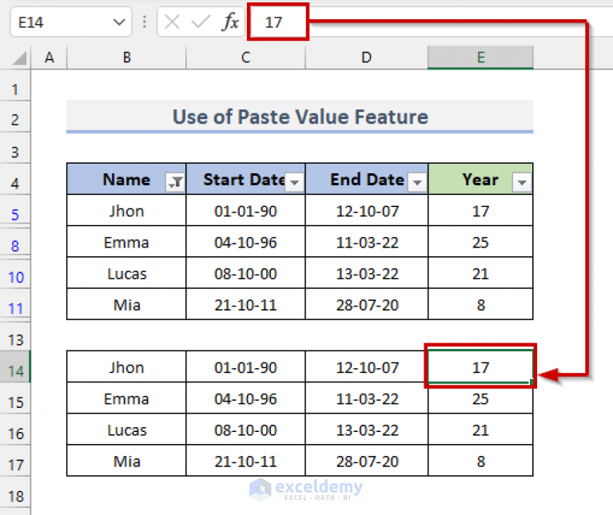
Task: Click the select-all corner triangle
Action: coord(18,57)
